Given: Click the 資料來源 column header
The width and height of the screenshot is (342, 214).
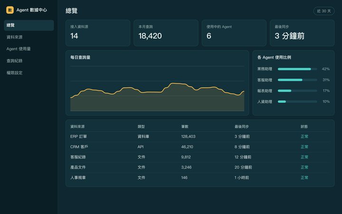Looking at the screenshot, I should (77, 126).
